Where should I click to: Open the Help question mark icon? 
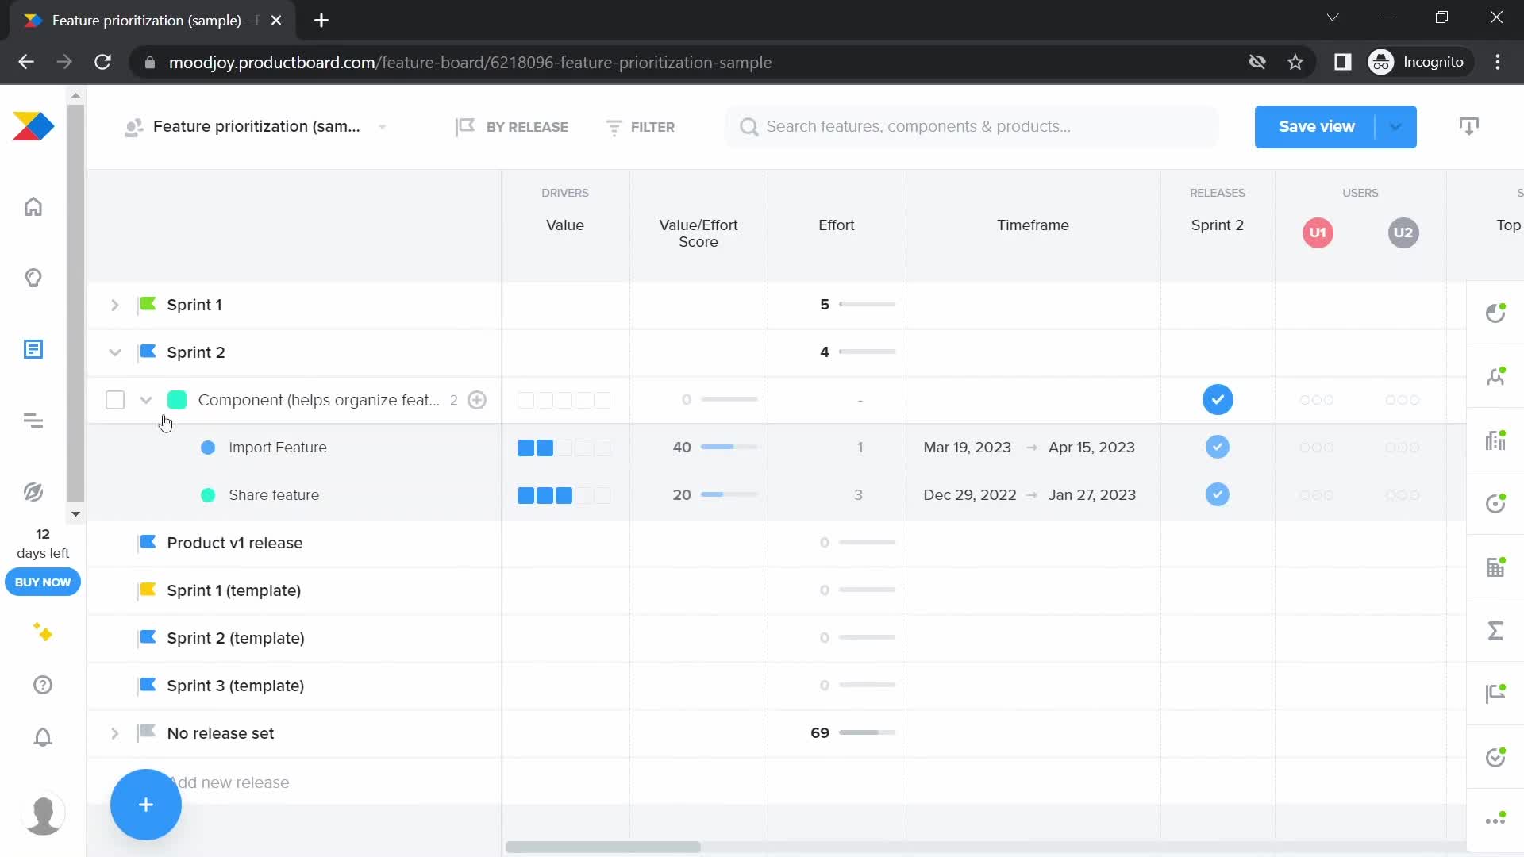tap(43, 685)
